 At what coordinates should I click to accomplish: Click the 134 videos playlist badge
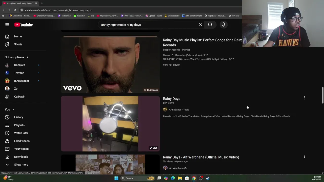151,90
